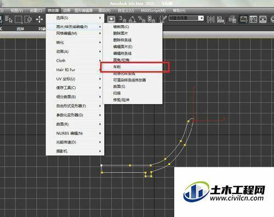Open Edit Named Selection Sets (braces icon)
274x217 pixels.
[163, 19]
